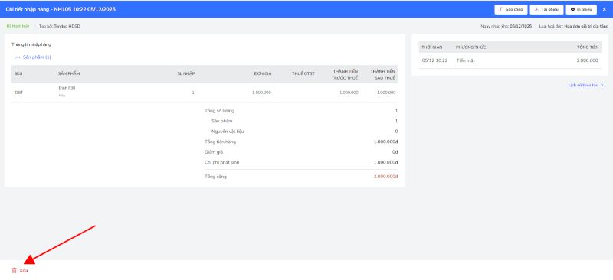The height and width of the screenshot is (280, 613).
Task: Open the Lịch sử thao tác link
Action: (x=585, y=85)
